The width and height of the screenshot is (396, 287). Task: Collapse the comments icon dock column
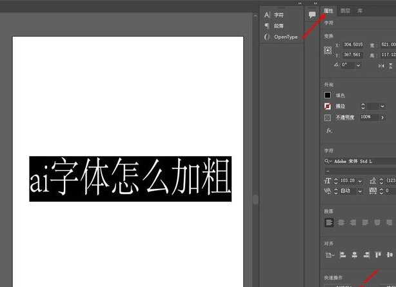(315, 3)
